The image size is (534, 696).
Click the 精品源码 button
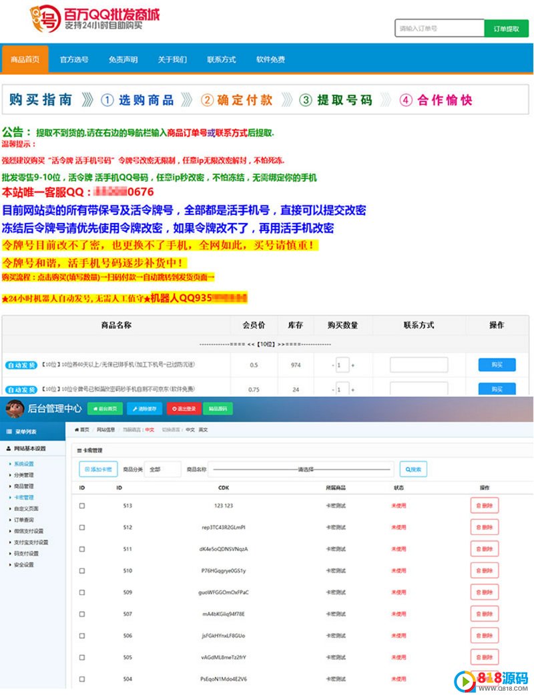coord(218,409)
